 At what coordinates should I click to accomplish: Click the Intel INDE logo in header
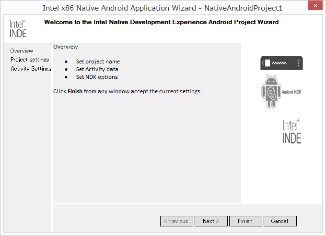pos(18,29)
